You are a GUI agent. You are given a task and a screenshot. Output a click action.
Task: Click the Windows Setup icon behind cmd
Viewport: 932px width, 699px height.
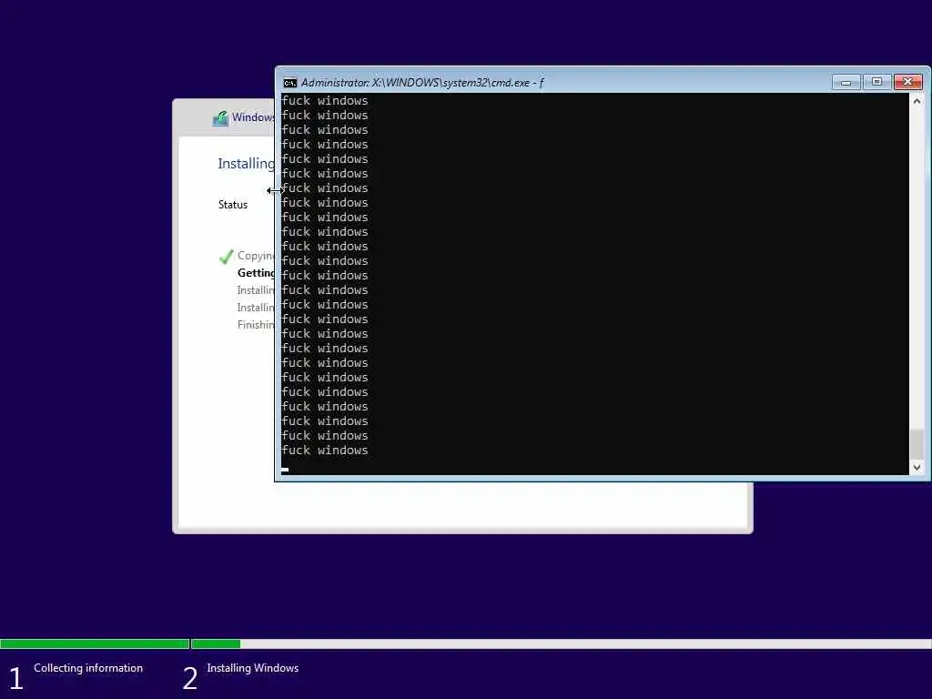220,118
